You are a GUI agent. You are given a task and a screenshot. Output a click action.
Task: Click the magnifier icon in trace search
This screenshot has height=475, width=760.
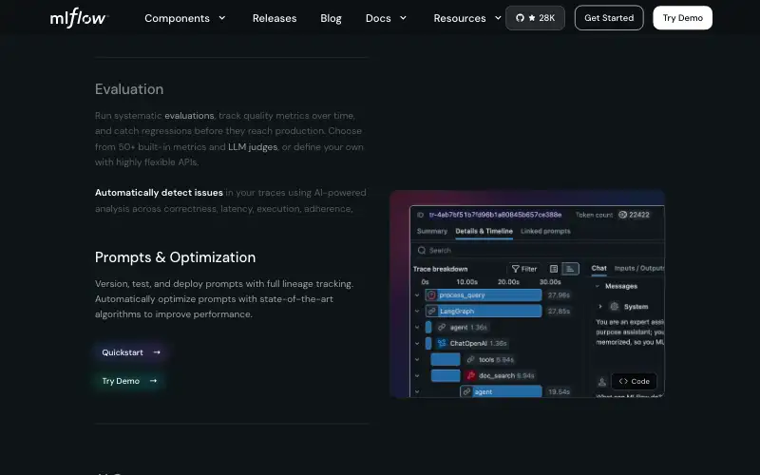coord(422,250)
